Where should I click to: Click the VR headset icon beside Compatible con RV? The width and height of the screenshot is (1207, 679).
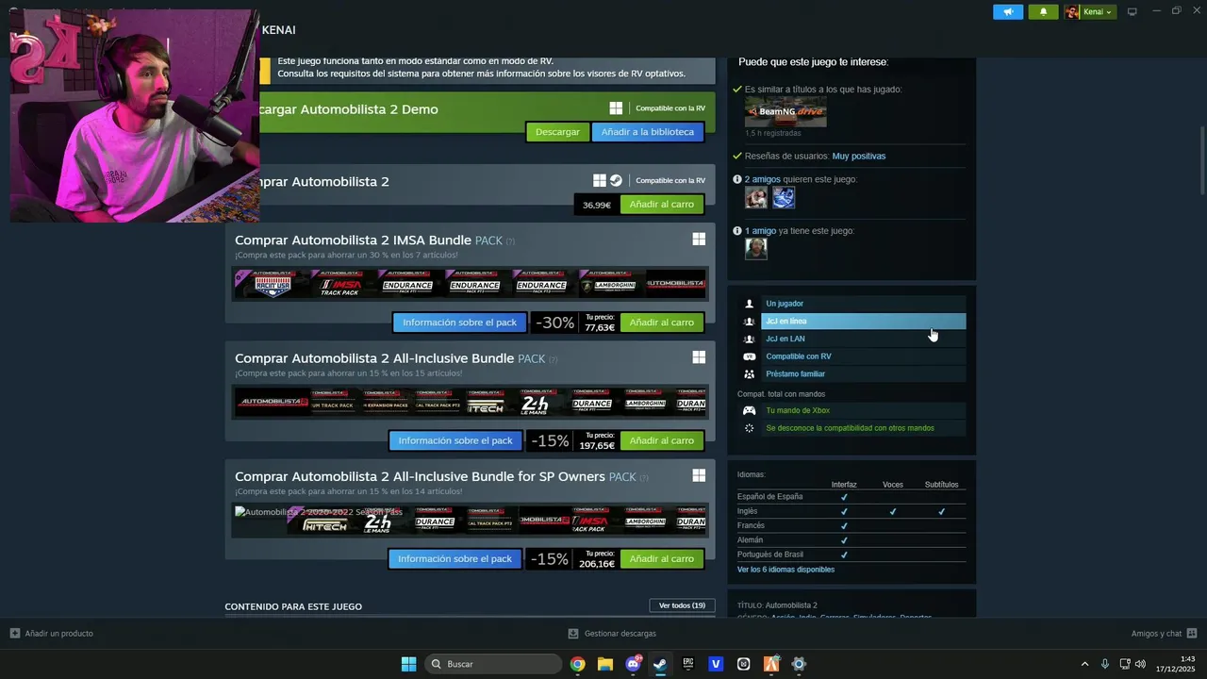[x=750, y=356]
